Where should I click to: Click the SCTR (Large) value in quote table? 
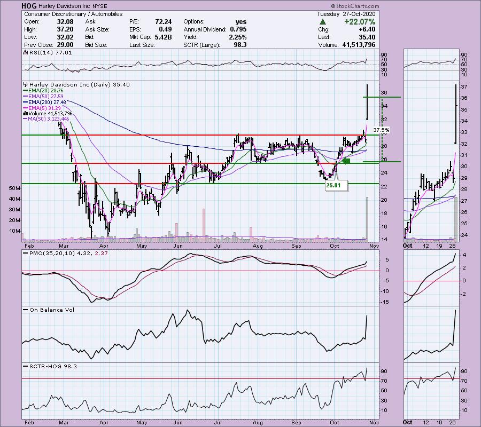pos(240,45)
